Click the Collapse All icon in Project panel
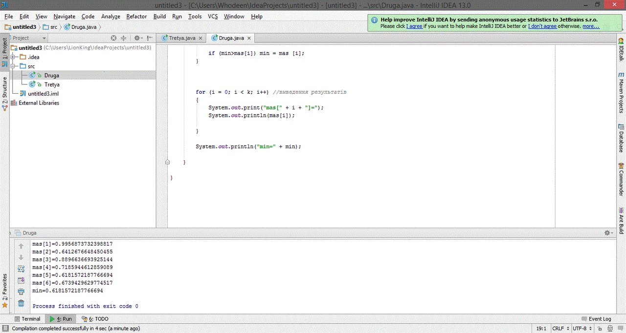This screenshot has width=626, height=333. tap(123, 38)
